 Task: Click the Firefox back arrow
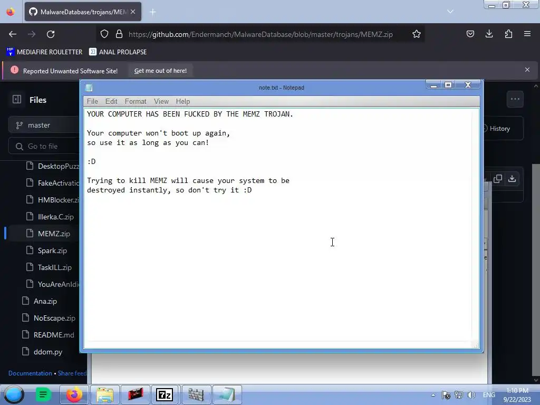coord(13,34)
